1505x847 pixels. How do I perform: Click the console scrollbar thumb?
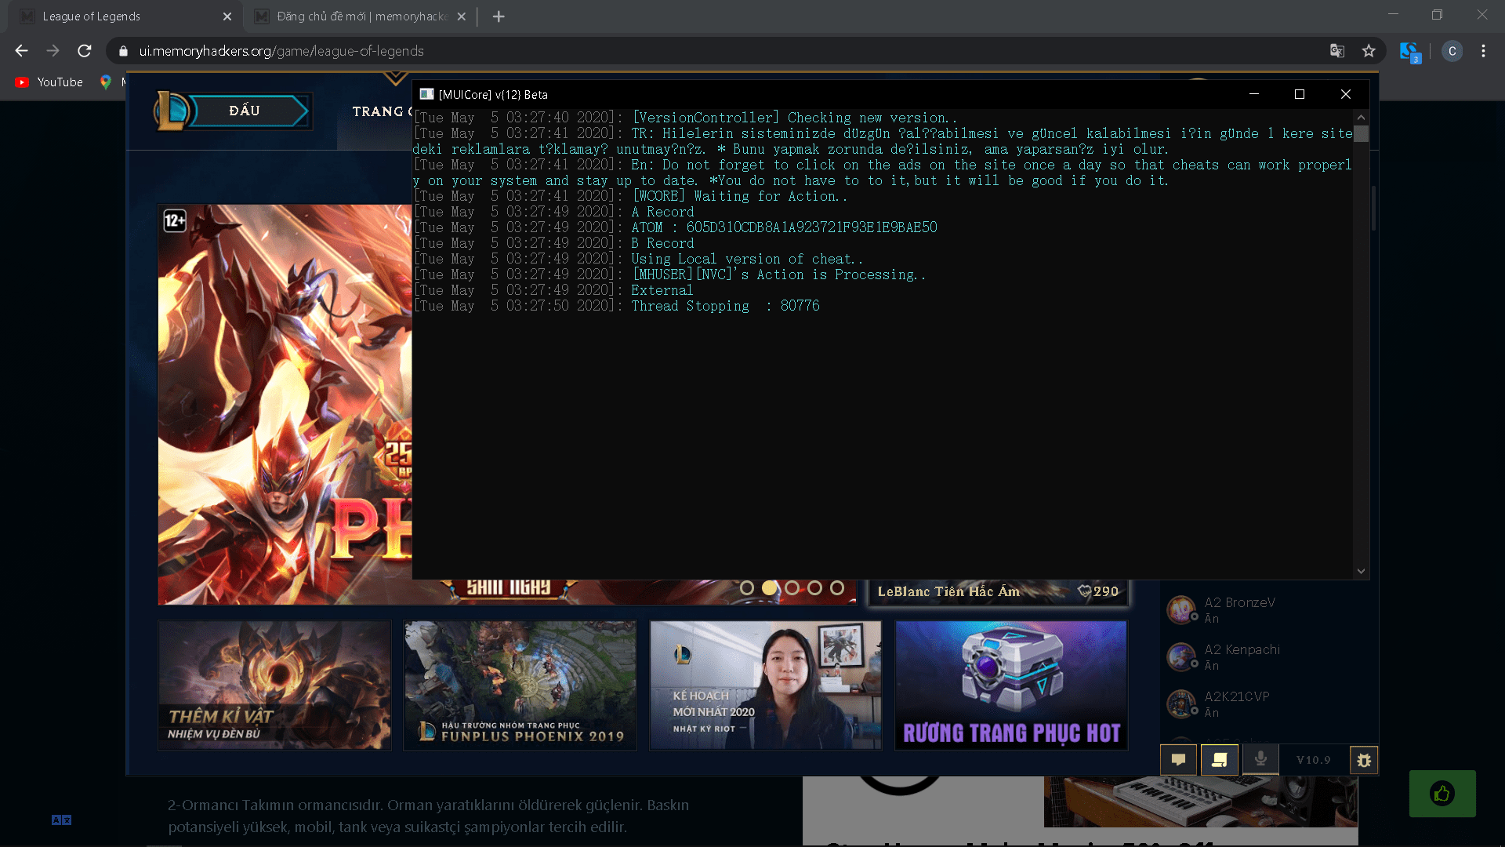pyautogui.click(x=1362, y=134)
